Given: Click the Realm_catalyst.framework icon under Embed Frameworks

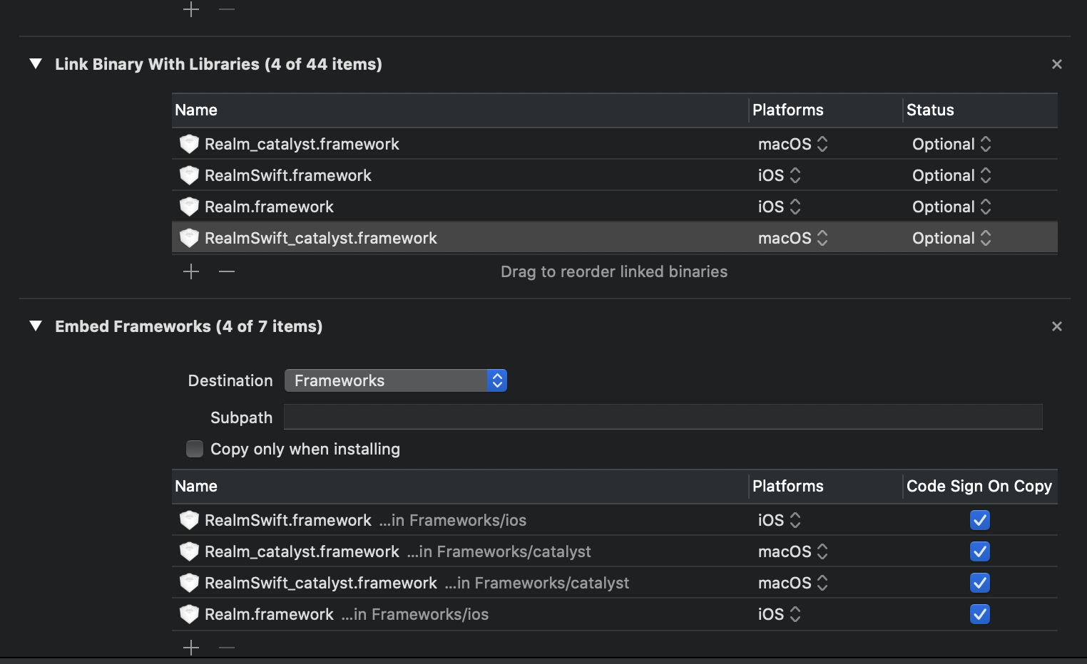Looking at the screenshot, I should (189, 551).
